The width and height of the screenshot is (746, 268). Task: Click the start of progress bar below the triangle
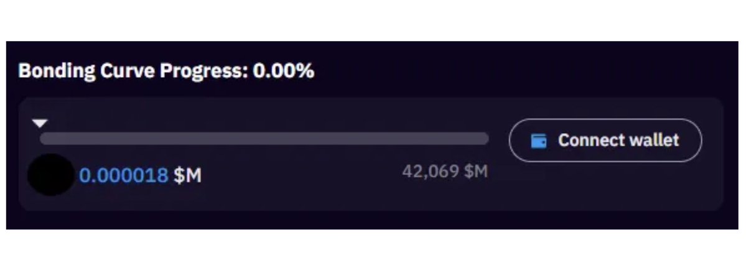click(46, 139)
